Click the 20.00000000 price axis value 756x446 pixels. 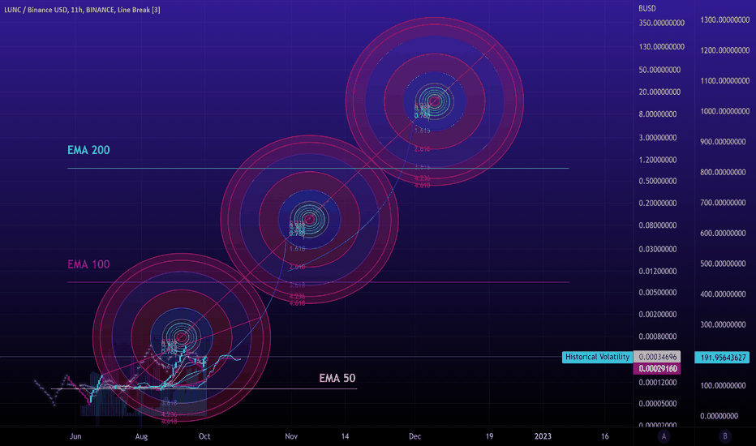659,92
